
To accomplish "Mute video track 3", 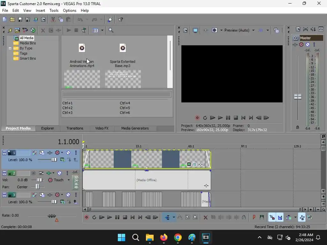I will 68,195.
